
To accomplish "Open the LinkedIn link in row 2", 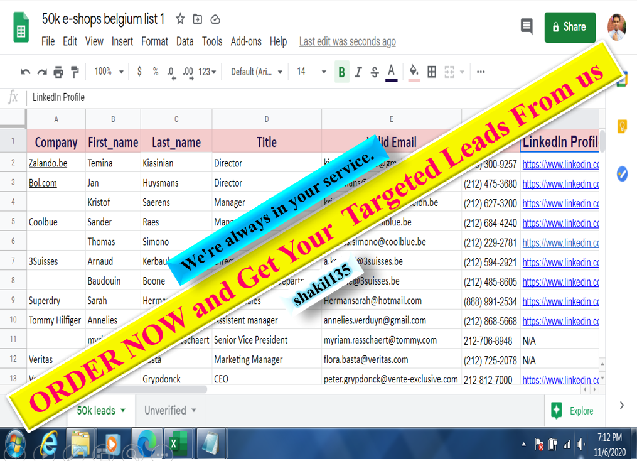I will [x=560, y=165].
